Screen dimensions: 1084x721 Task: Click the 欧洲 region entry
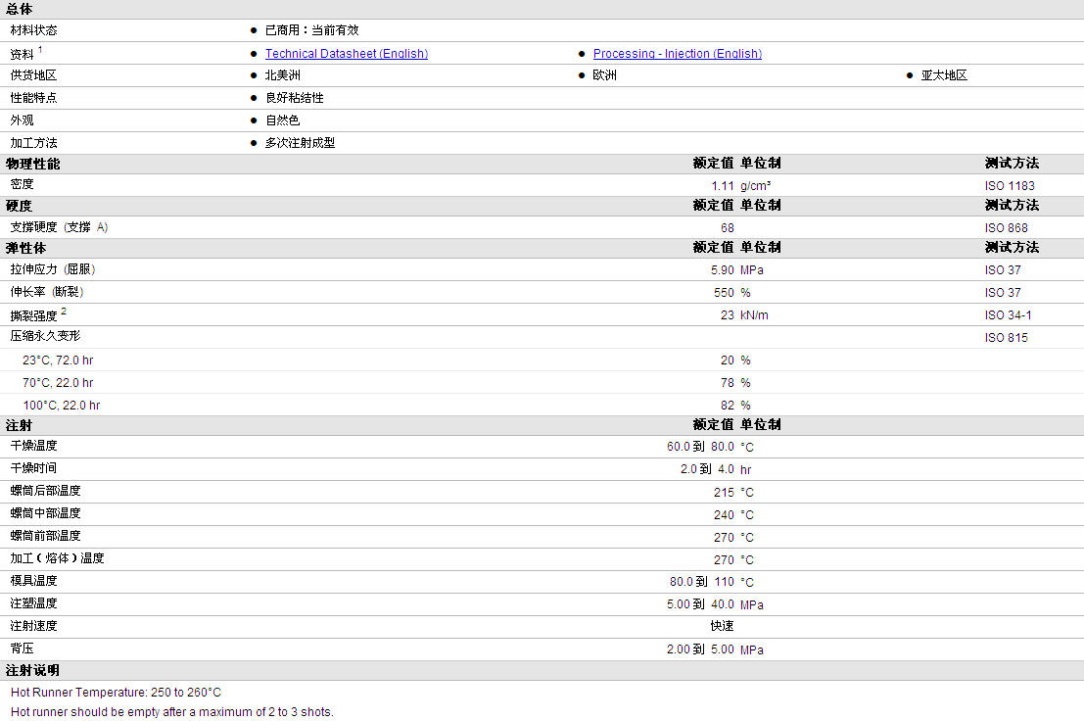coord(604,75)
